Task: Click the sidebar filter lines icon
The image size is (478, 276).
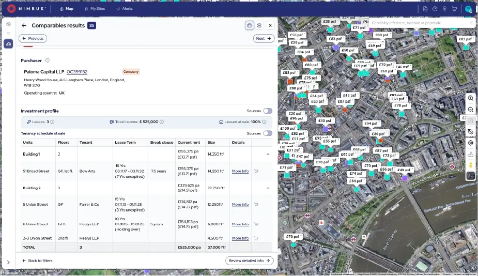Action: pyautogui.click(x=9, y=34)
